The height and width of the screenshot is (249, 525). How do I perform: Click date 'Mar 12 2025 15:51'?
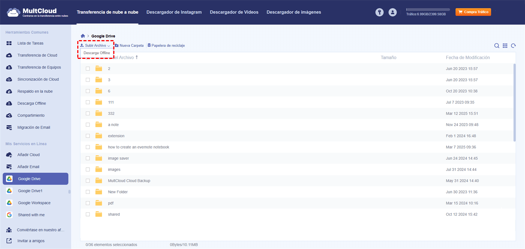pyautogui.click(x=462, y=114)
